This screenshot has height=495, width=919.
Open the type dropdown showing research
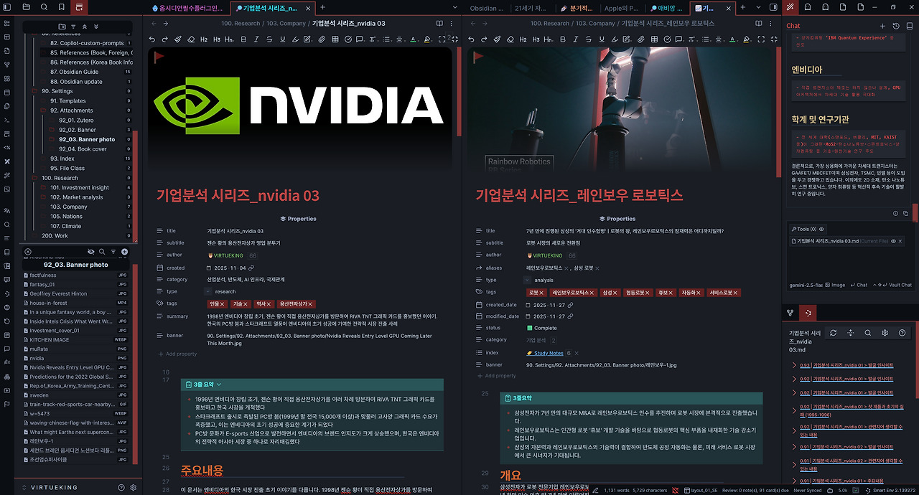(x=208, y=291)
